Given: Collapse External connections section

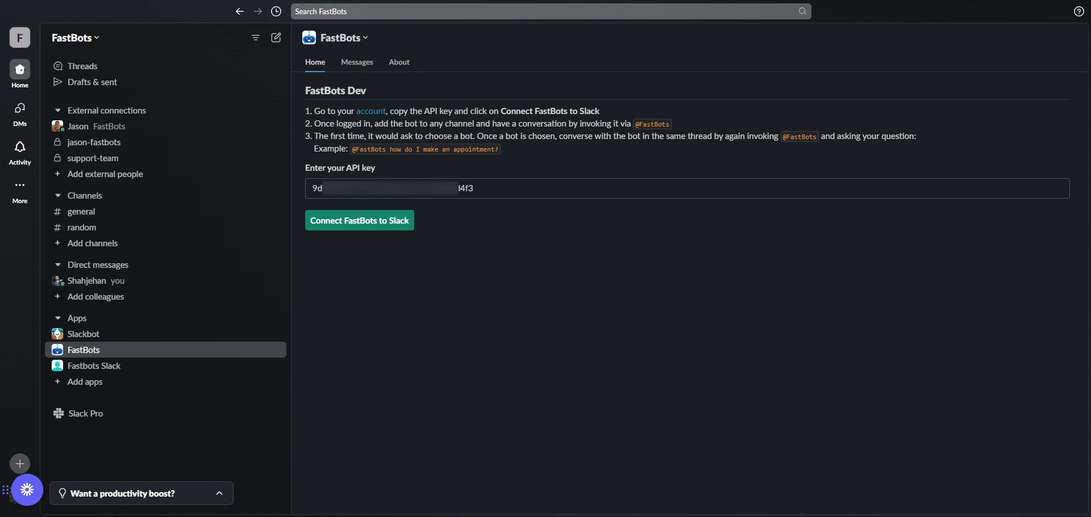Looking at the screenshot, I should click(57, 111).
